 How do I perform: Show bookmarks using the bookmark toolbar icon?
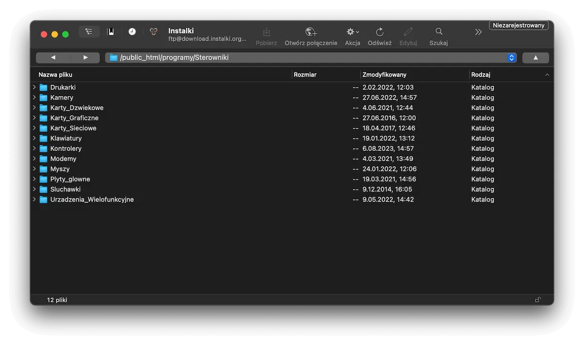click(x=110, y=31)
